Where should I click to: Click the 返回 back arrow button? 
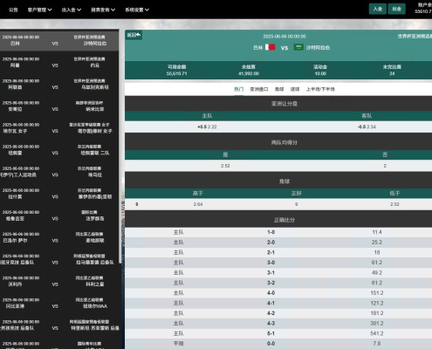[134, 35]
